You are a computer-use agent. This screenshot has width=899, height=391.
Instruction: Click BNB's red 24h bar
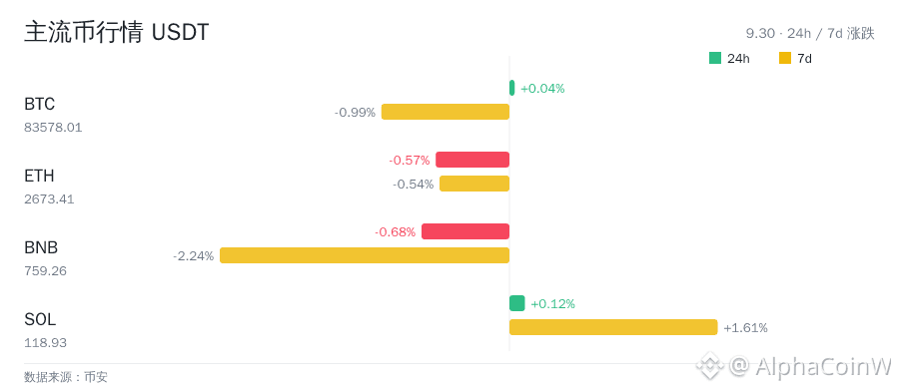click(465, 231)
